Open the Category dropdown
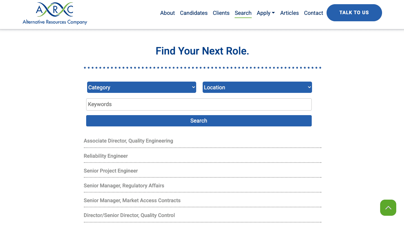 tap(141, 87)
